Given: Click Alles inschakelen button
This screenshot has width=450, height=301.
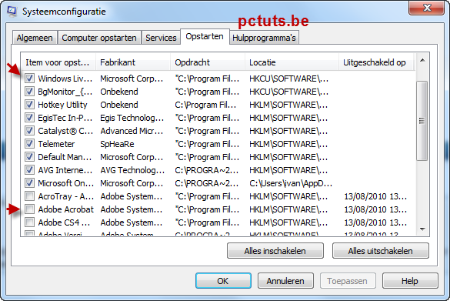Looking at the screenshot, I should pyautogui.click(x=275, y=251).
